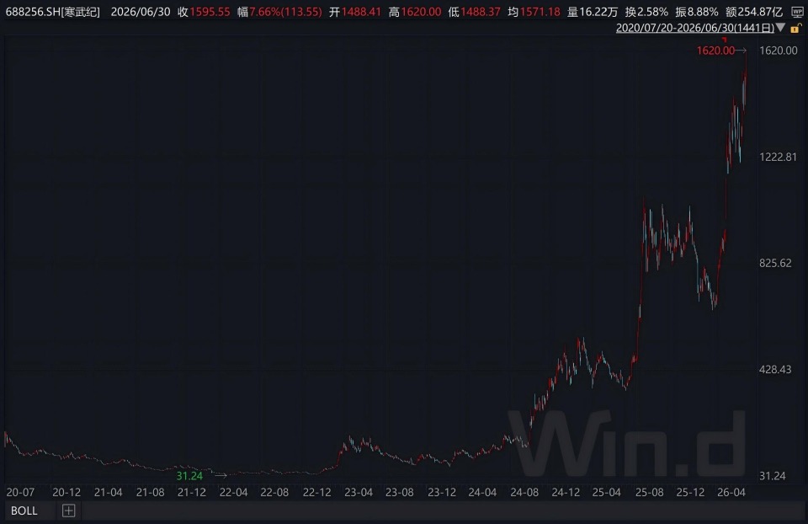This screenshot has height=524, width=808.
Task: Click the turnover rate 换2.58%
Action: pos(646,12)
